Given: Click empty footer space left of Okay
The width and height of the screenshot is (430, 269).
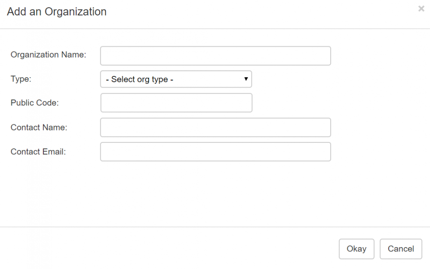Looking at the screenshot, I should tap(172, 249).
